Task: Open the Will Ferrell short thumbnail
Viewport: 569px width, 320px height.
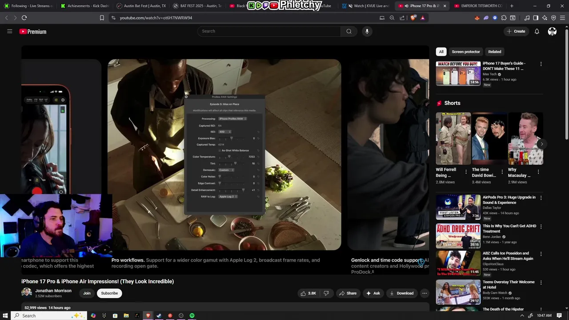Action: [453, 138]
